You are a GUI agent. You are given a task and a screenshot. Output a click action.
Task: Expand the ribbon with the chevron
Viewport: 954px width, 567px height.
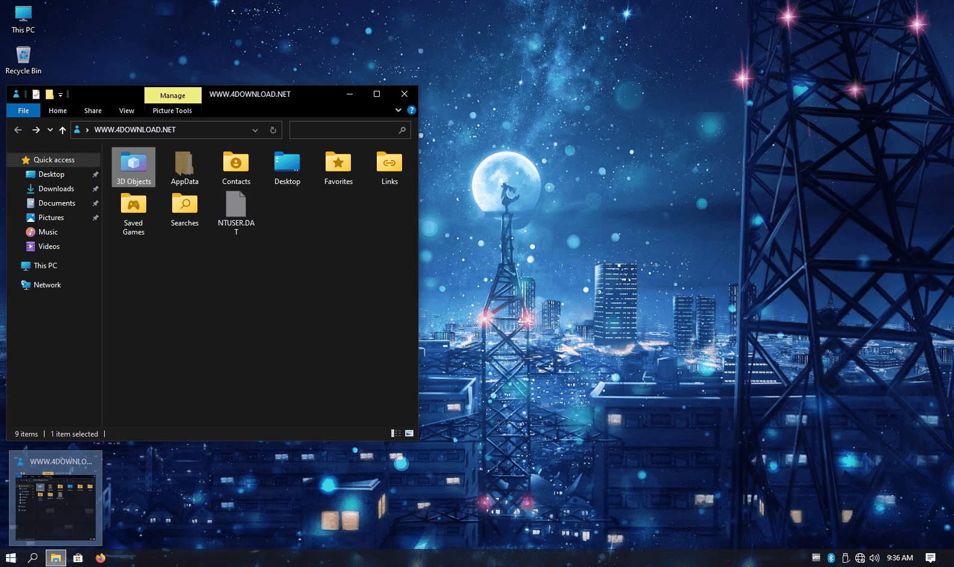(398, 110)
